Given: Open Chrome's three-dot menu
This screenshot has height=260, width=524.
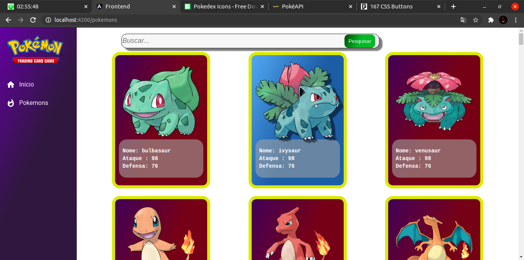Looking at the screenshot, I should [516, 20].
